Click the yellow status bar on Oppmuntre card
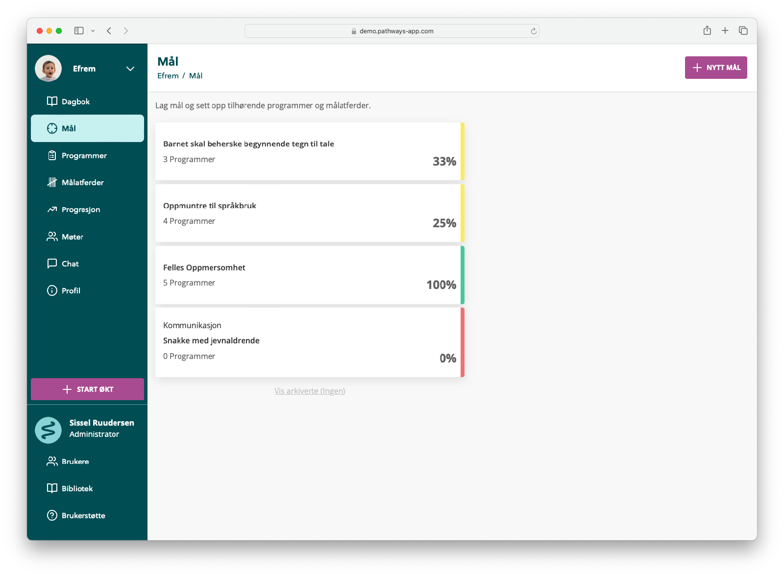The height and width of the screenshot is (576, 784). (x=463, y=213)
